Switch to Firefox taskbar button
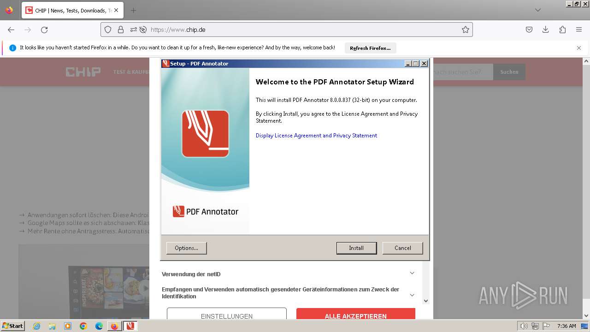The width and height of the screenshot is (590, 332). pos(114,326)
